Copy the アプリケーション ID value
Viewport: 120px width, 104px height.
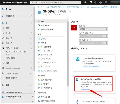click(107, 36)
